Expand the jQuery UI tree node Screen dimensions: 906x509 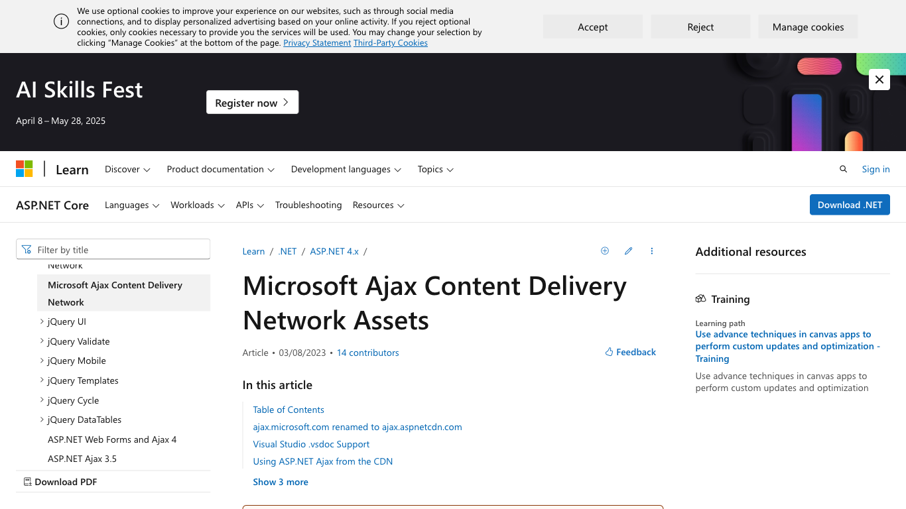[x=42, y=321]
